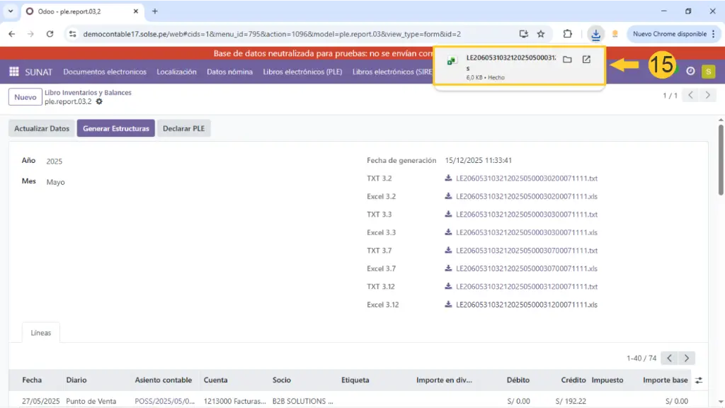Open the Chrome extensions puzzle icon
This screenshot has height=408, width=725.
click(x=567, y=33)
